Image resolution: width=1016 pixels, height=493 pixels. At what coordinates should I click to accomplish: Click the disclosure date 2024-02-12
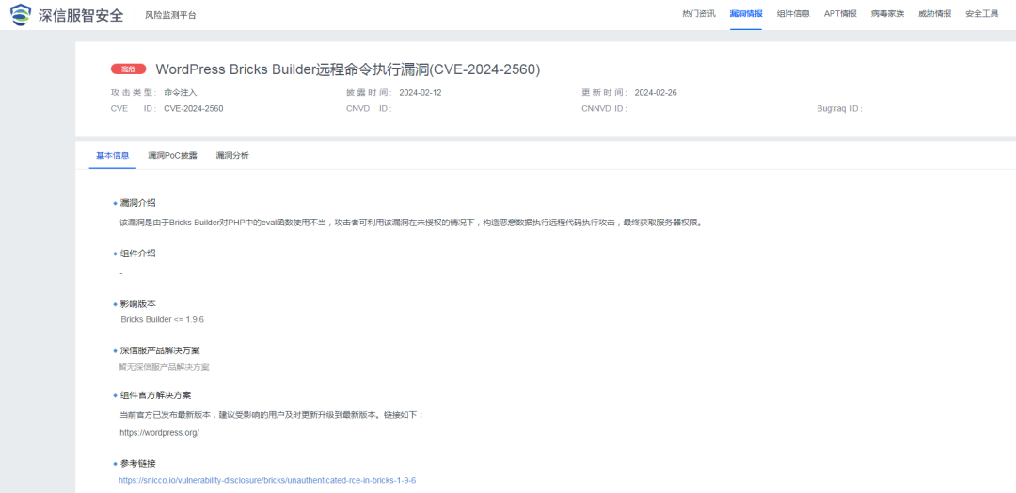pos(421,93)
